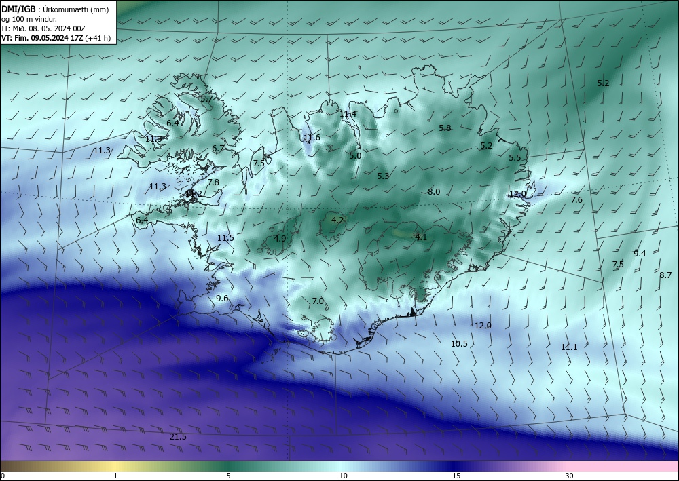Click the 1 tick on the colour scale

(x=115, y=476)
